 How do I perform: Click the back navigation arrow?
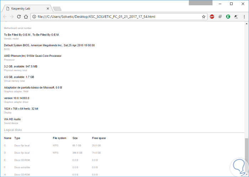(5, 17)
